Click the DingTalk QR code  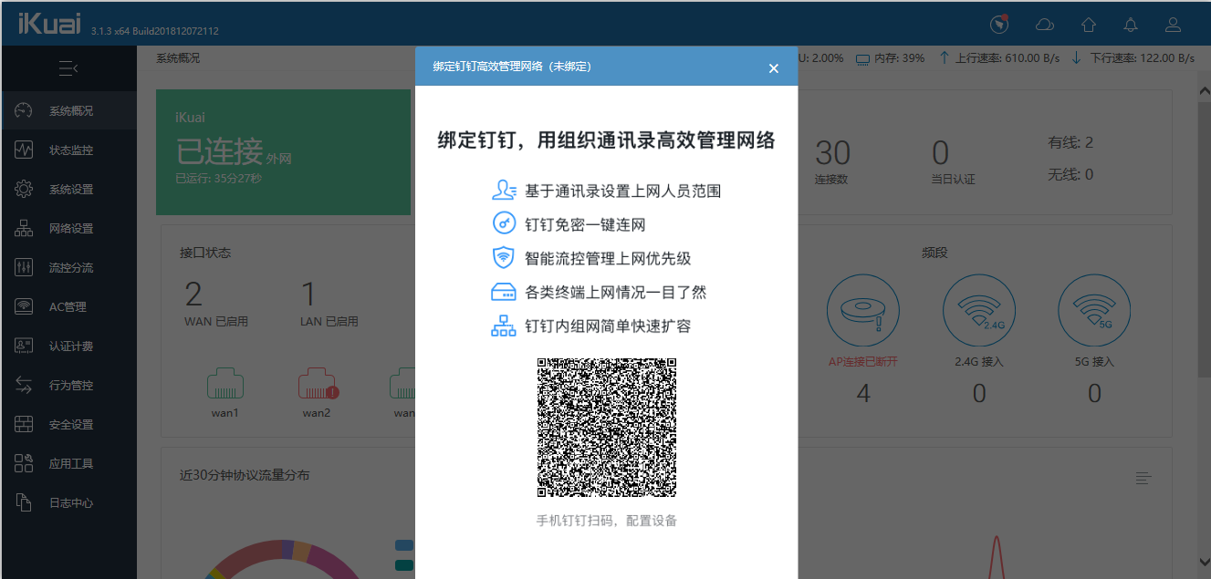607,427
